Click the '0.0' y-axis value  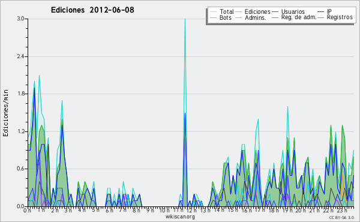coord(20,206)
